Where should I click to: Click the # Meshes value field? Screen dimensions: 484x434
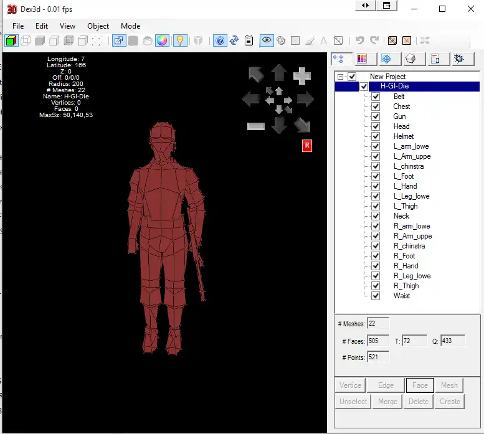[378, 323]
